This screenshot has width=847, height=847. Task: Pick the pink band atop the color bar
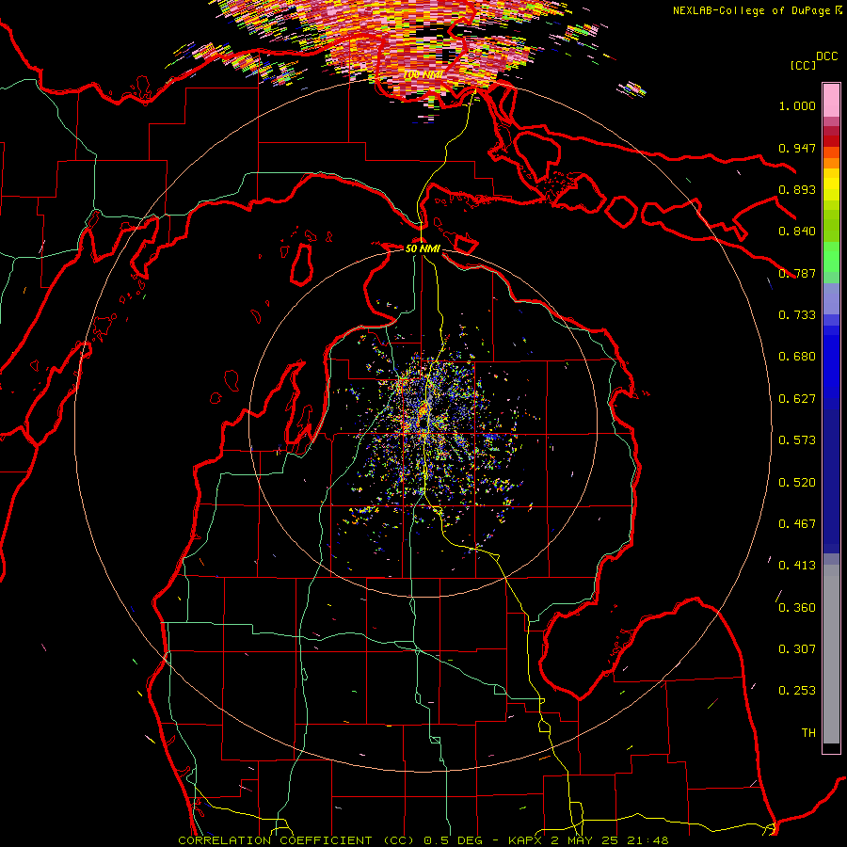coord(831,100)
